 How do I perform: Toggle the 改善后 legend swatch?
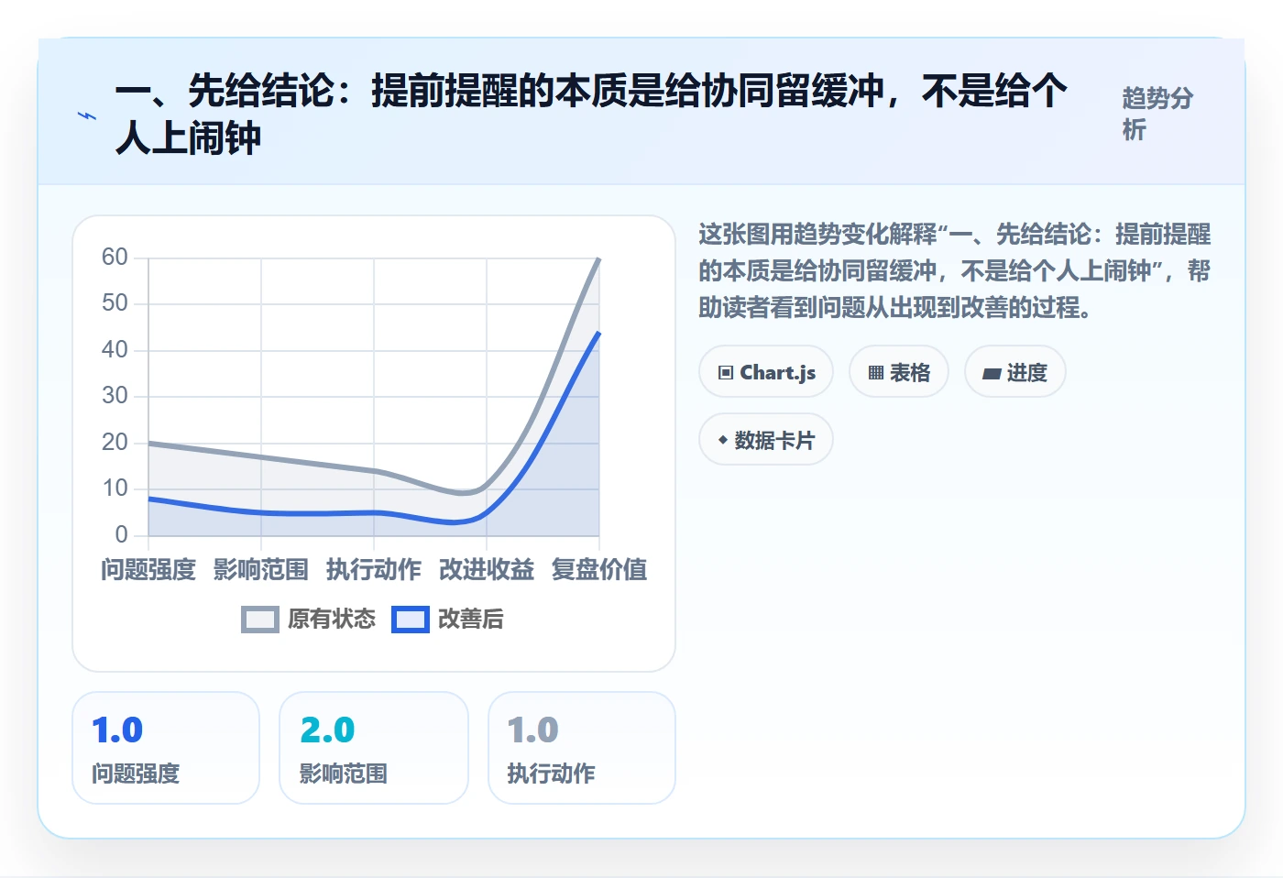coord(411,620)
